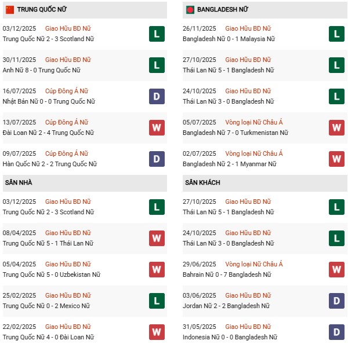Screen dimensions: 348x344
Task: Click the Bangladesh flag icon
Action: pyautogui.click(x=190, y=10)
